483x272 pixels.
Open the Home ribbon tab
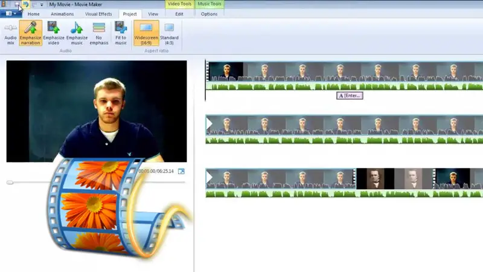(34, 14)
